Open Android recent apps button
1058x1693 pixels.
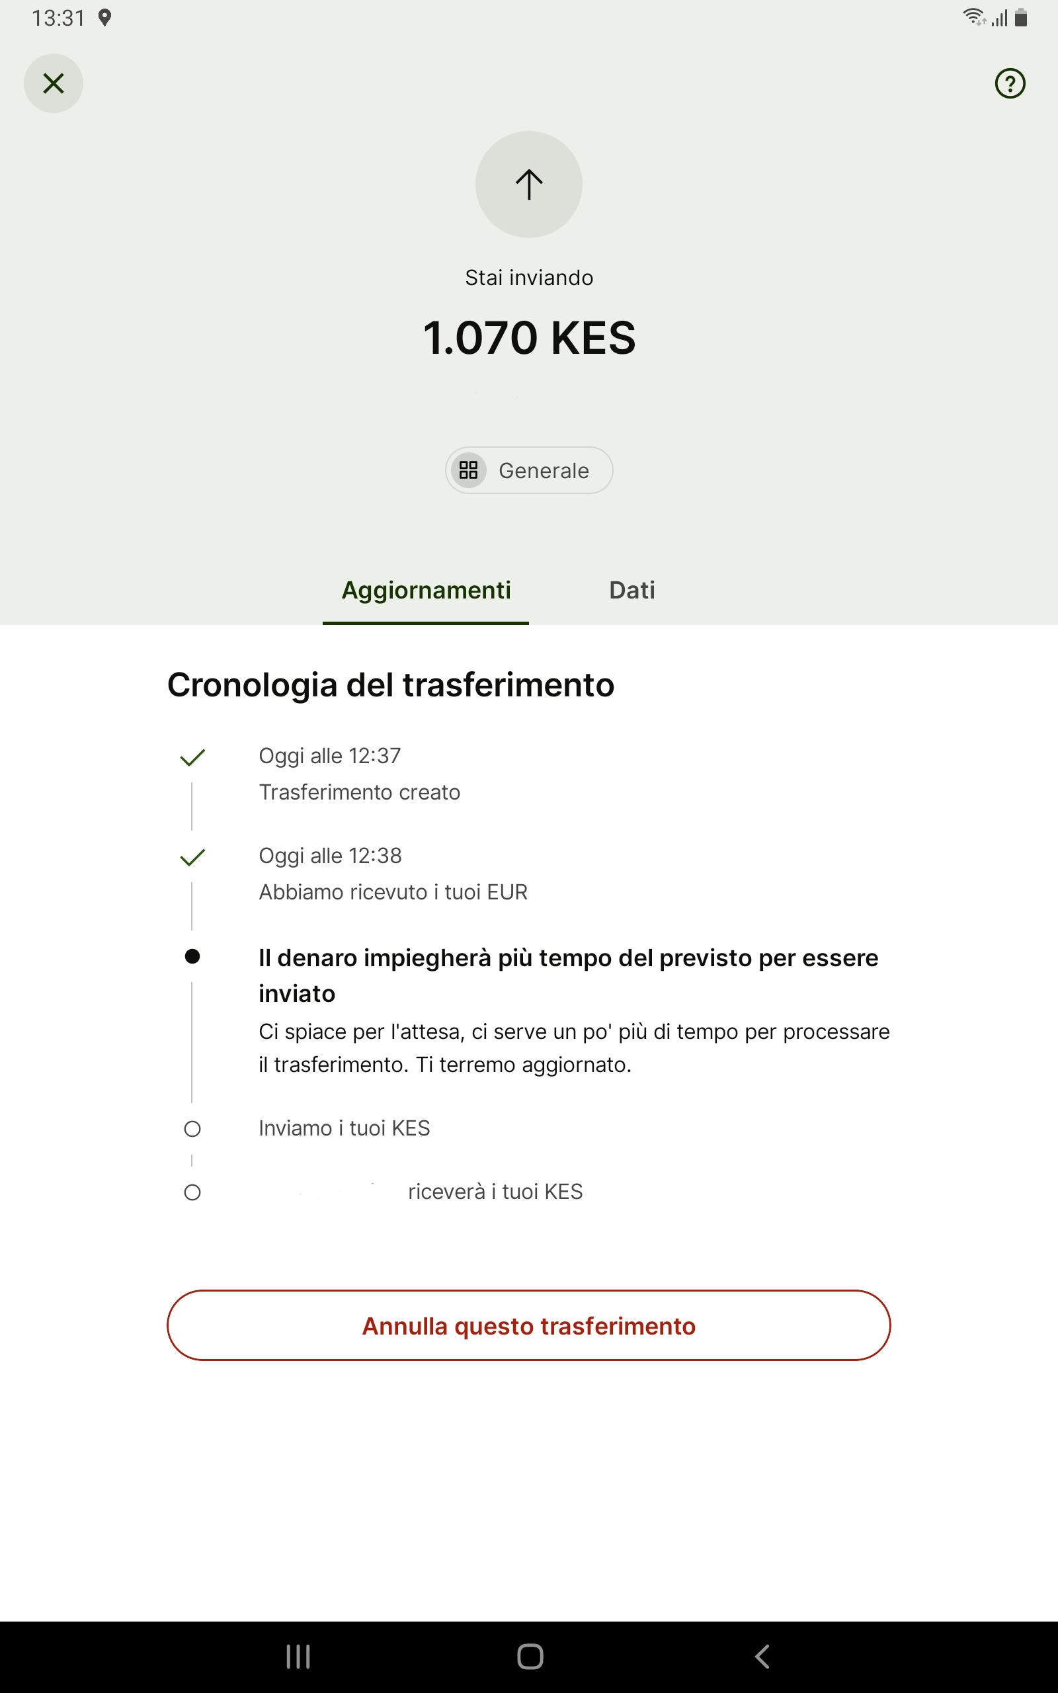[x=298, y=1656]
